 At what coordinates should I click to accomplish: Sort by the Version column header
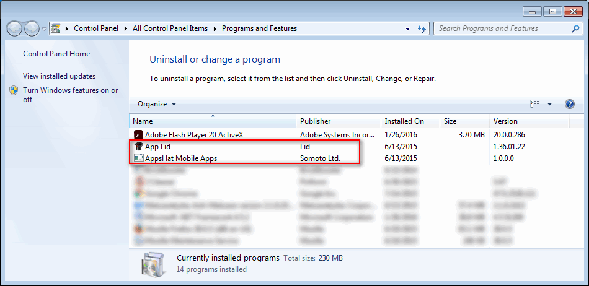click(x=529, y=121)
